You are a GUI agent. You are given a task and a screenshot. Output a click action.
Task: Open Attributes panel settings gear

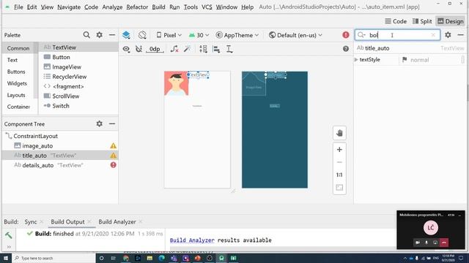point(448,35)
